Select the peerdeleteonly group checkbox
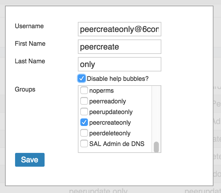The image size is (221, 193). coord(84,133)
